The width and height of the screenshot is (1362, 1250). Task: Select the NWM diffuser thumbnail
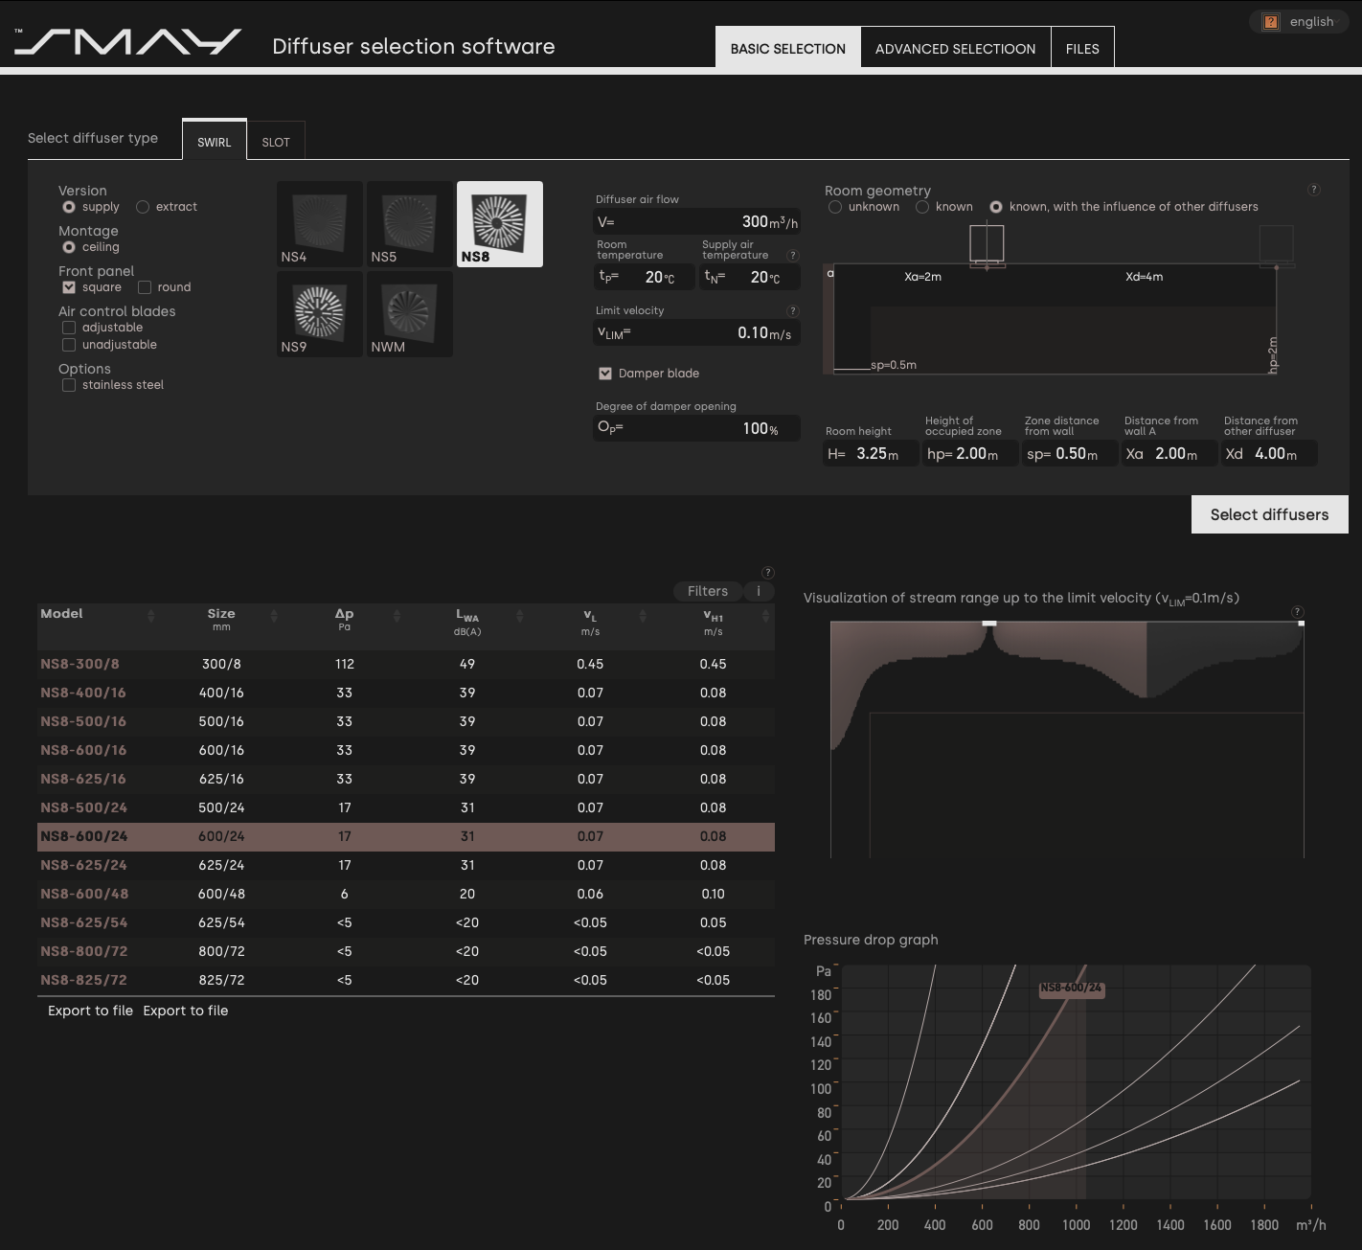click(410, 314)
